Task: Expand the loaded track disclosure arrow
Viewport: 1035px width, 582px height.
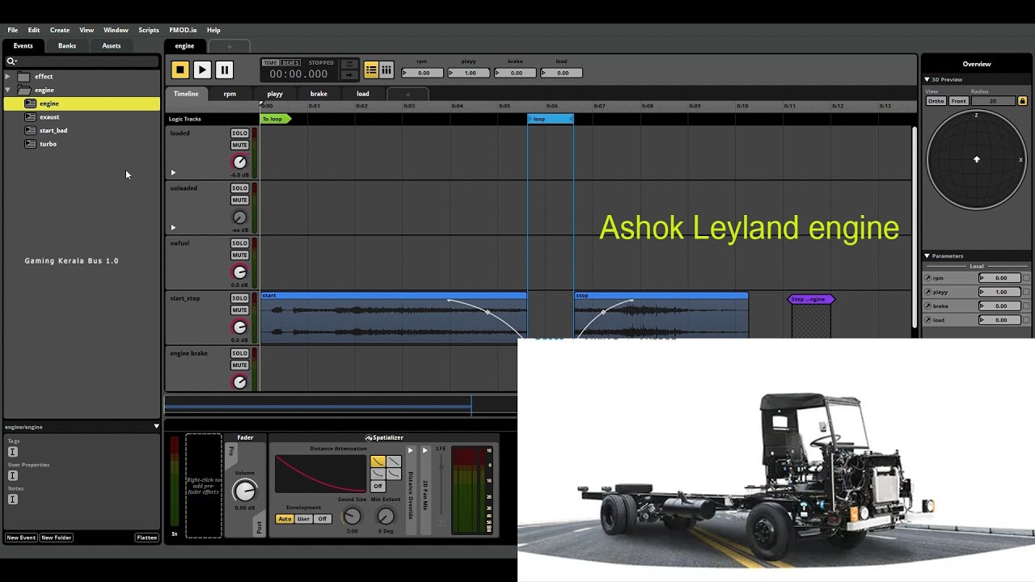Action: point(173,172)
